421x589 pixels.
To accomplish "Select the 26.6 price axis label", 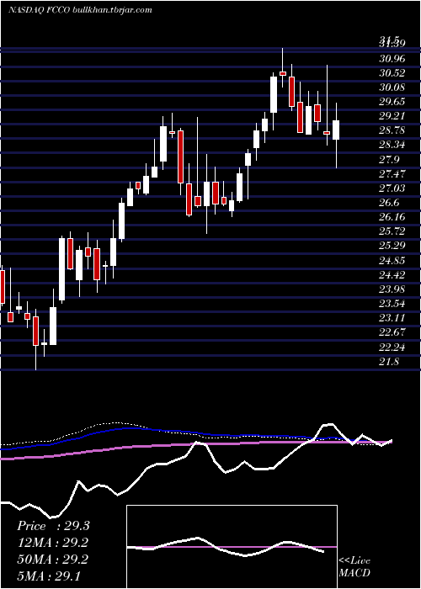I will tap(389, 203).
